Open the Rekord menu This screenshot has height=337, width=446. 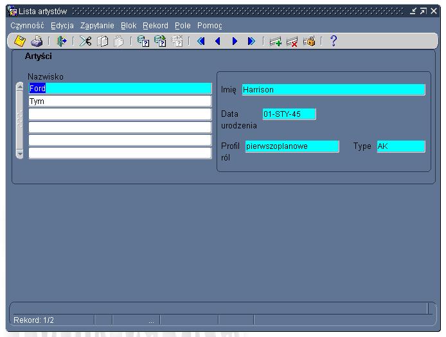point(156,26)
